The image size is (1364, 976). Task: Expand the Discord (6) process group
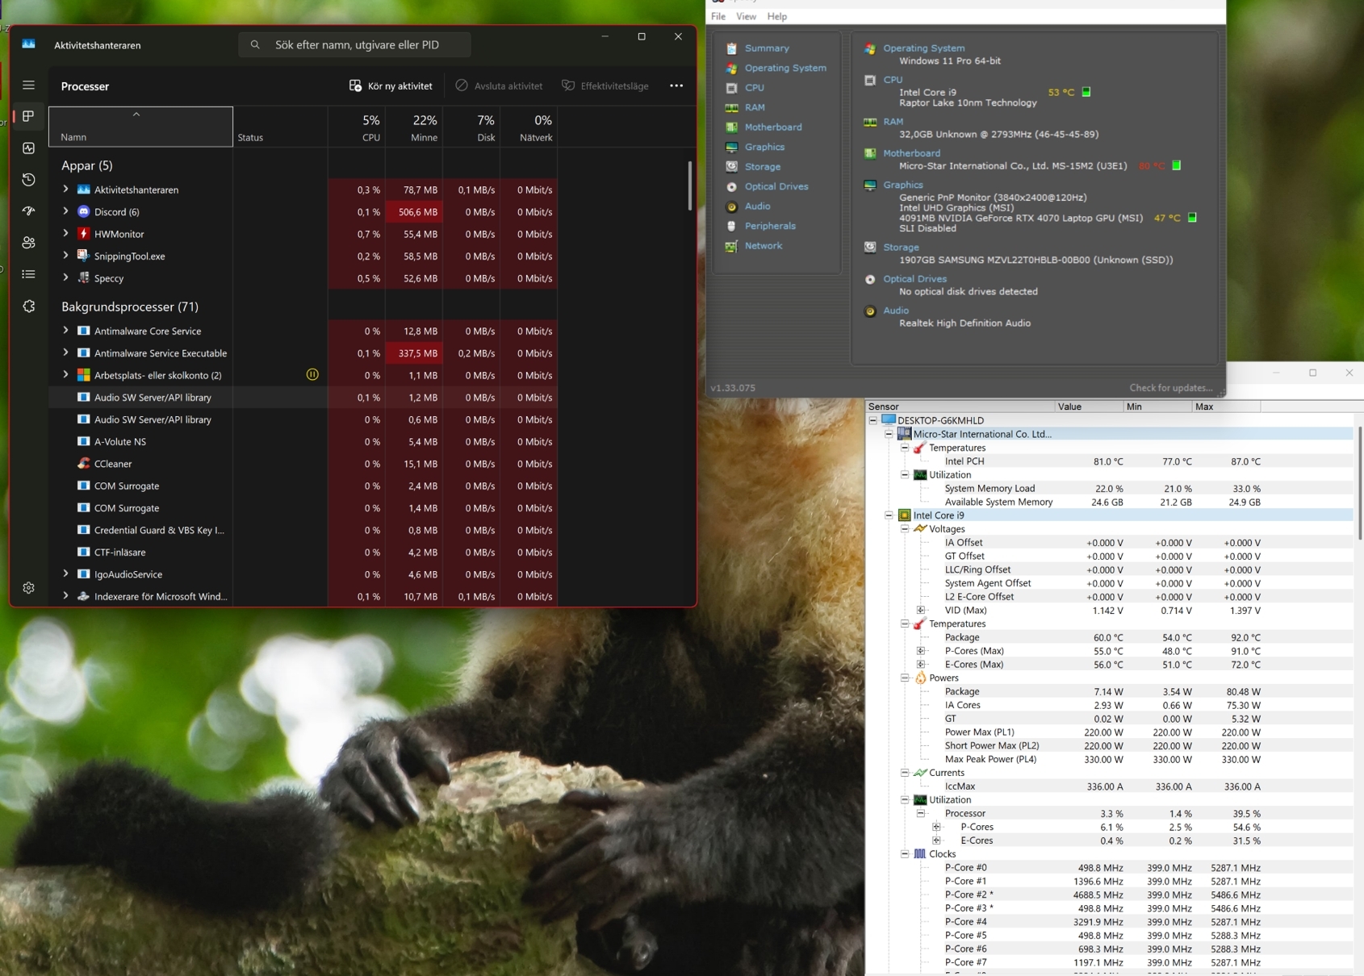click(65, 211)
